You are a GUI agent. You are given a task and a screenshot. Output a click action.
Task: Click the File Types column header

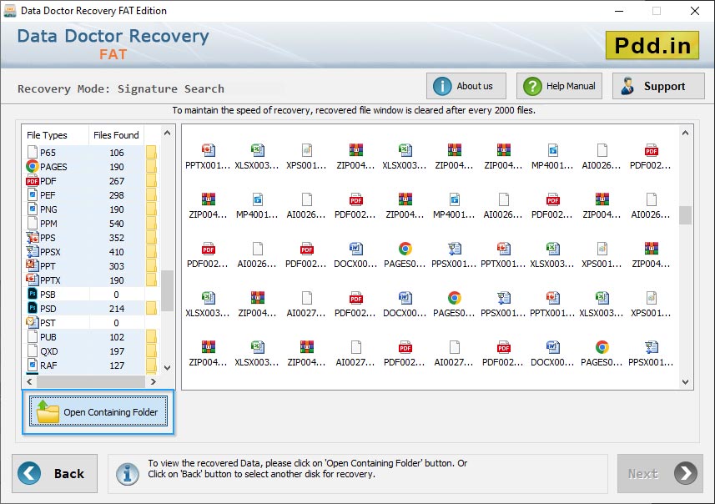[47, 135]
